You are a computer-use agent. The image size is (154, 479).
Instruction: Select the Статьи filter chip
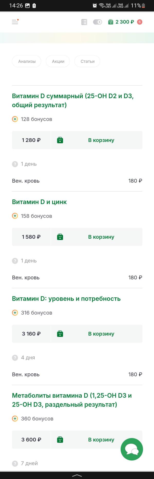tap(88, 61)
